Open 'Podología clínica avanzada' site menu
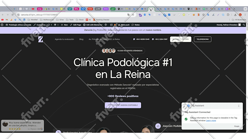The width and height of the screenshot is (248, 139). tap(18, 25)
